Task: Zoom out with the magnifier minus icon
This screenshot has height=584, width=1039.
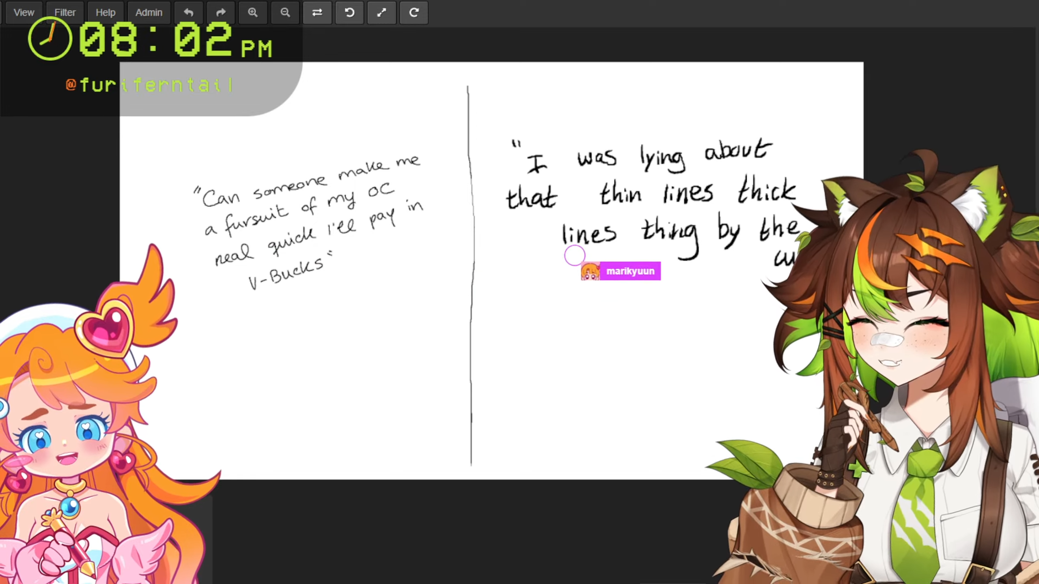Action: [x=285, y=13]
